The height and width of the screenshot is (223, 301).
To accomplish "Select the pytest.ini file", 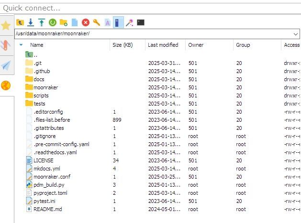I will 41,201.
